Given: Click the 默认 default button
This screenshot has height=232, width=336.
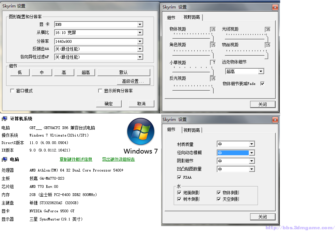Looking at the screenshot, I should click(x=124, y=72).
